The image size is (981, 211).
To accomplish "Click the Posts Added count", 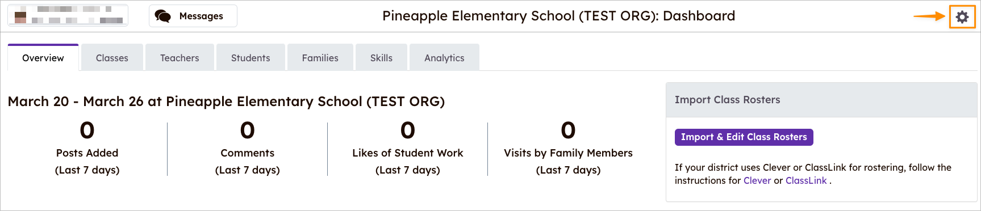I will pyautogui.click(x=87, y=130).
